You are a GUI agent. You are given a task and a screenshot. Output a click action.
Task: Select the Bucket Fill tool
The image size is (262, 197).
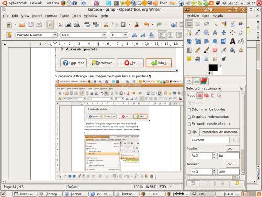(241, 42)
